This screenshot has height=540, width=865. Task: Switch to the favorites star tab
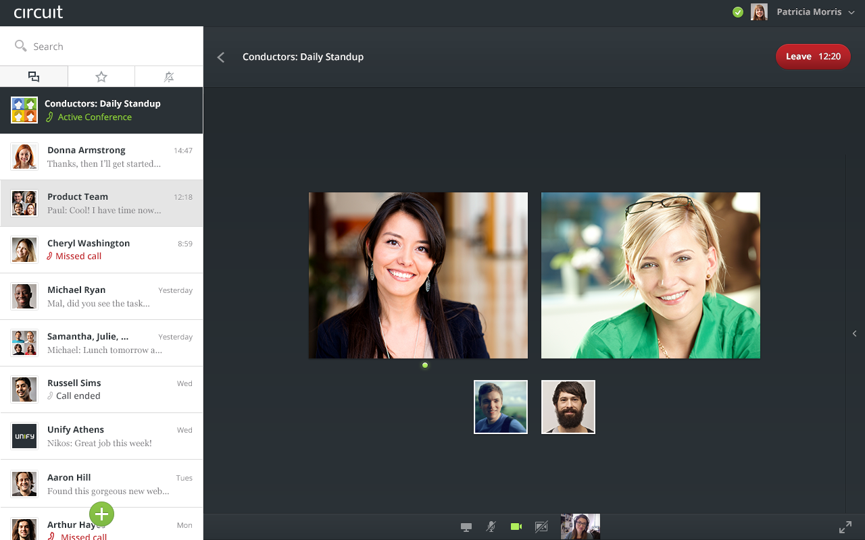[101, 76]
